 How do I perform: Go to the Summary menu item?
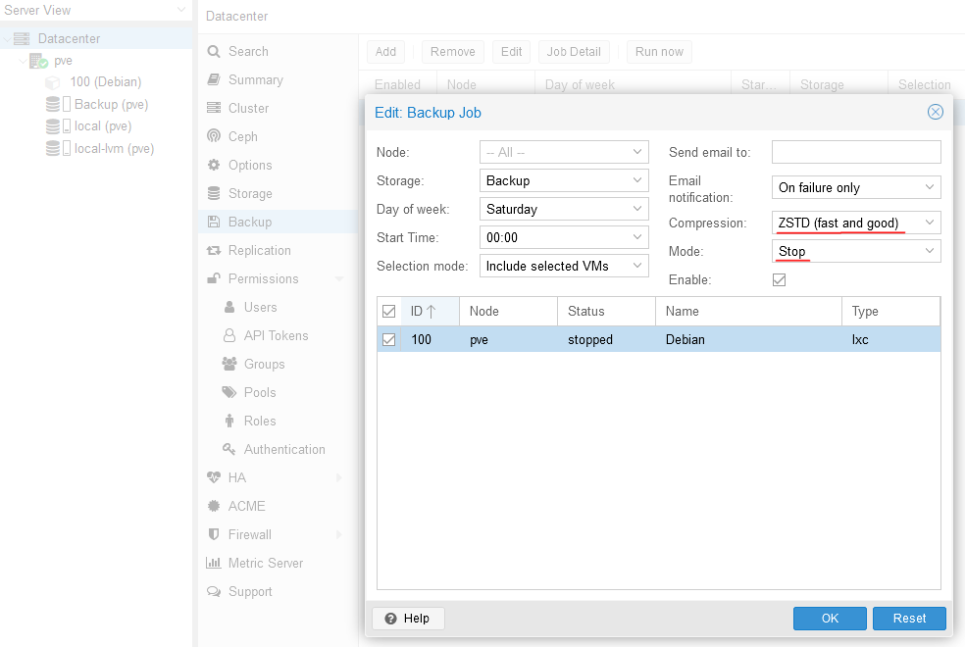click(279, 80)
